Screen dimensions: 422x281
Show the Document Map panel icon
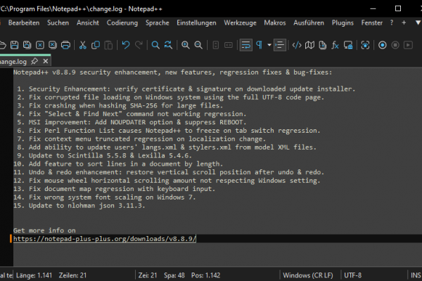[309, 45]
